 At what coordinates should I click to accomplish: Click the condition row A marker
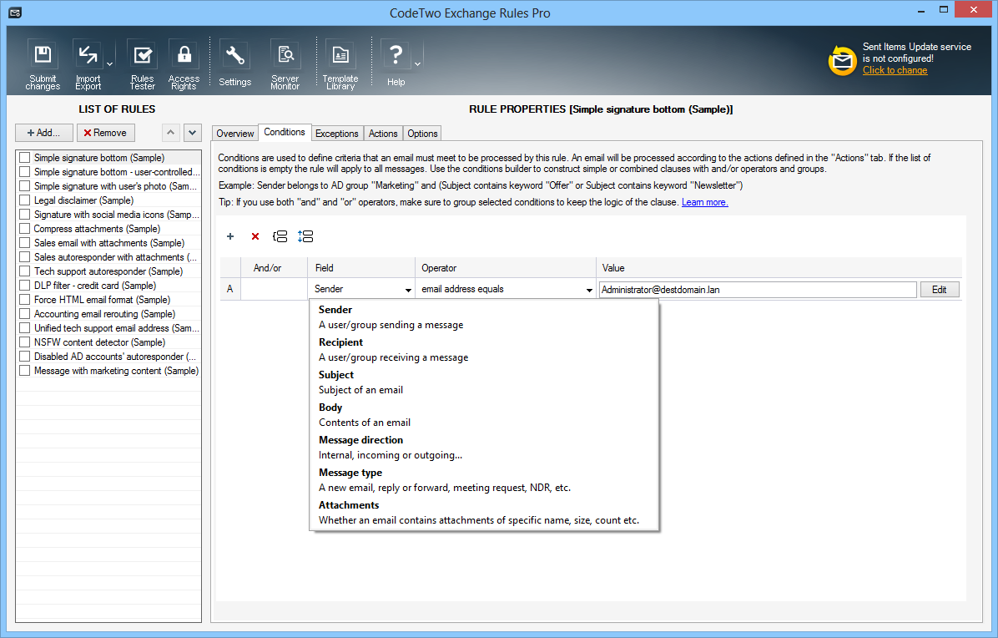point(229,289)
